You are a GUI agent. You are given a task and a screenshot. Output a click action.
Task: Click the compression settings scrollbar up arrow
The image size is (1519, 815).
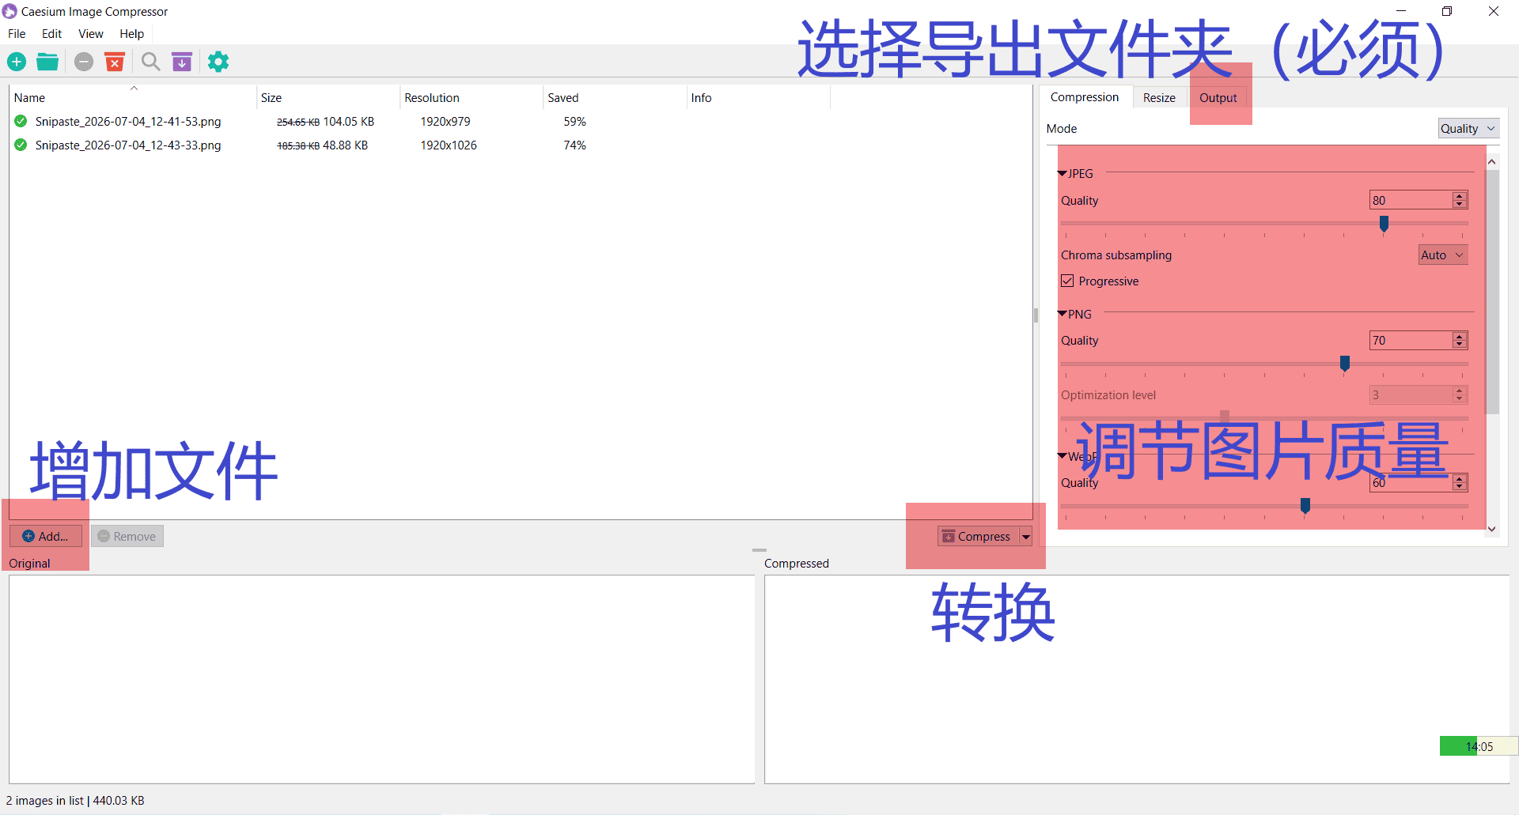1492,162
